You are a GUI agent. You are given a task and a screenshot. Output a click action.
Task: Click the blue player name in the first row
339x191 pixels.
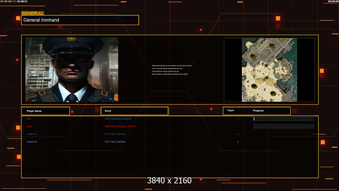point(29,119)
